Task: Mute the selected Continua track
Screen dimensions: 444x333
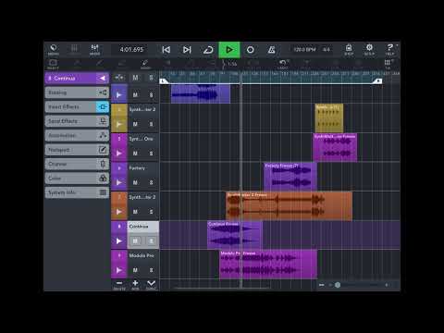Action: (x=135, y=240)
